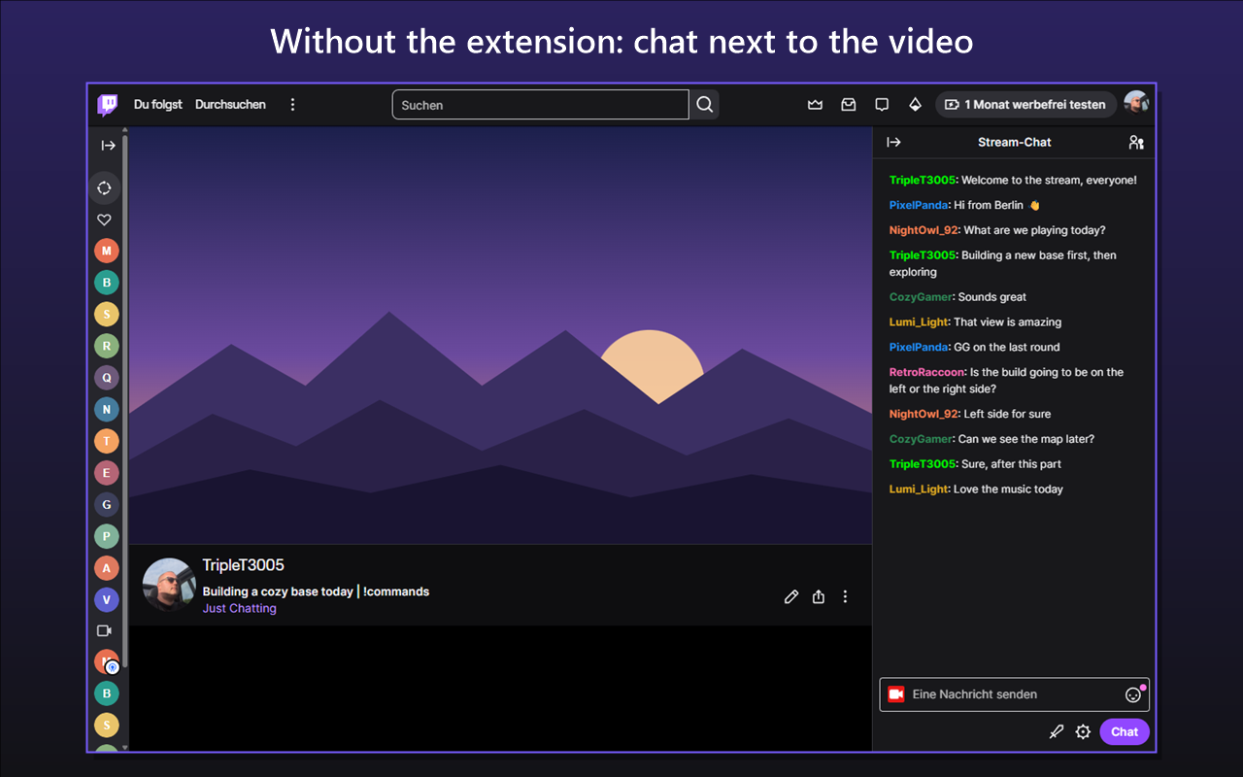Open the user profile avatar menu

click(x=1136, y=104)
